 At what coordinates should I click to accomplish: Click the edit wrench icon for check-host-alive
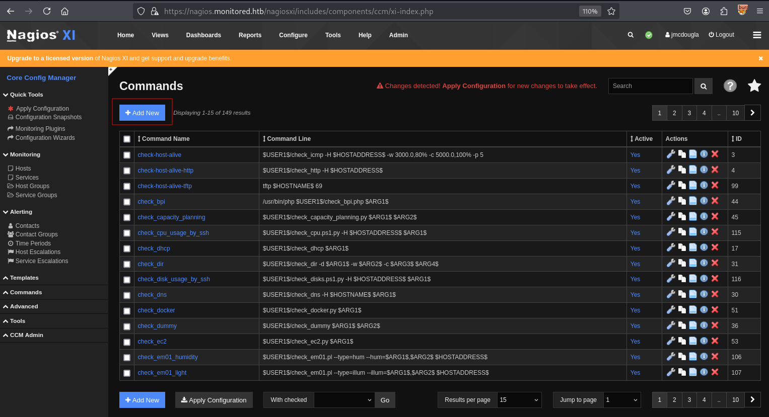click(x=671, y=154)
